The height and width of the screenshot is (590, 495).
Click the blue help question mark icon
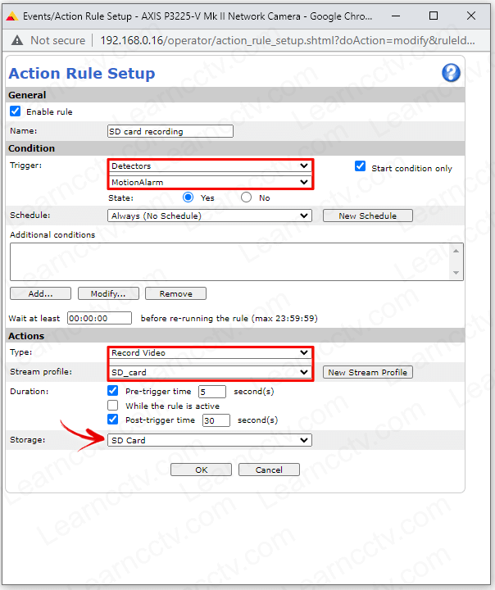[451, 73]
